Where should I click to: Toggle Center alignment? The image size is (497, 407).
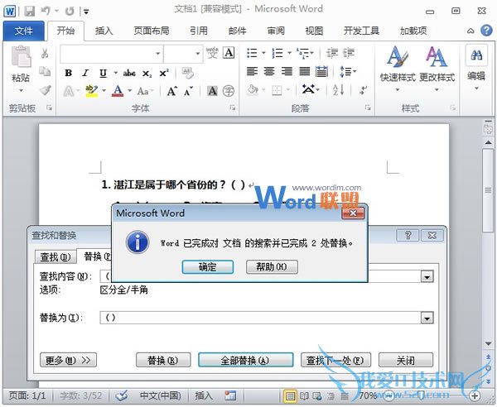pyautogui.click(x=269, y=71)
